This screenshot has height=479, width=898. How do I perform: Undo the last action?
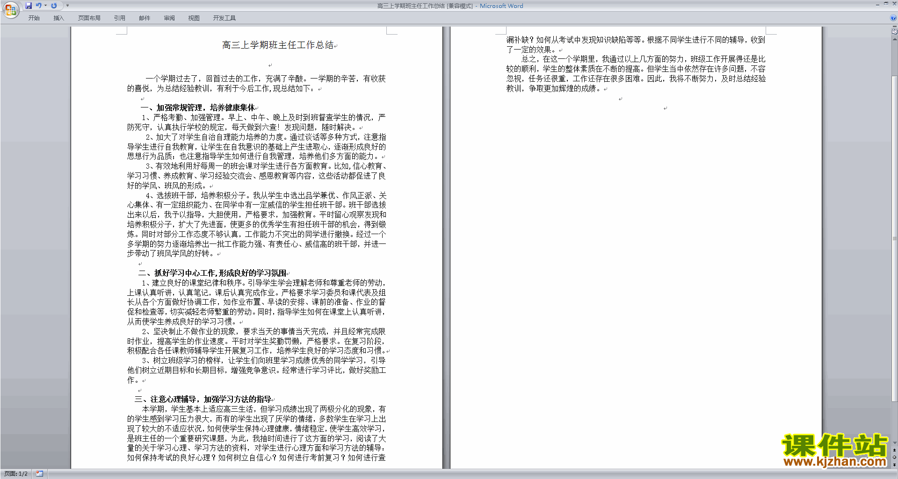[39, 6]
